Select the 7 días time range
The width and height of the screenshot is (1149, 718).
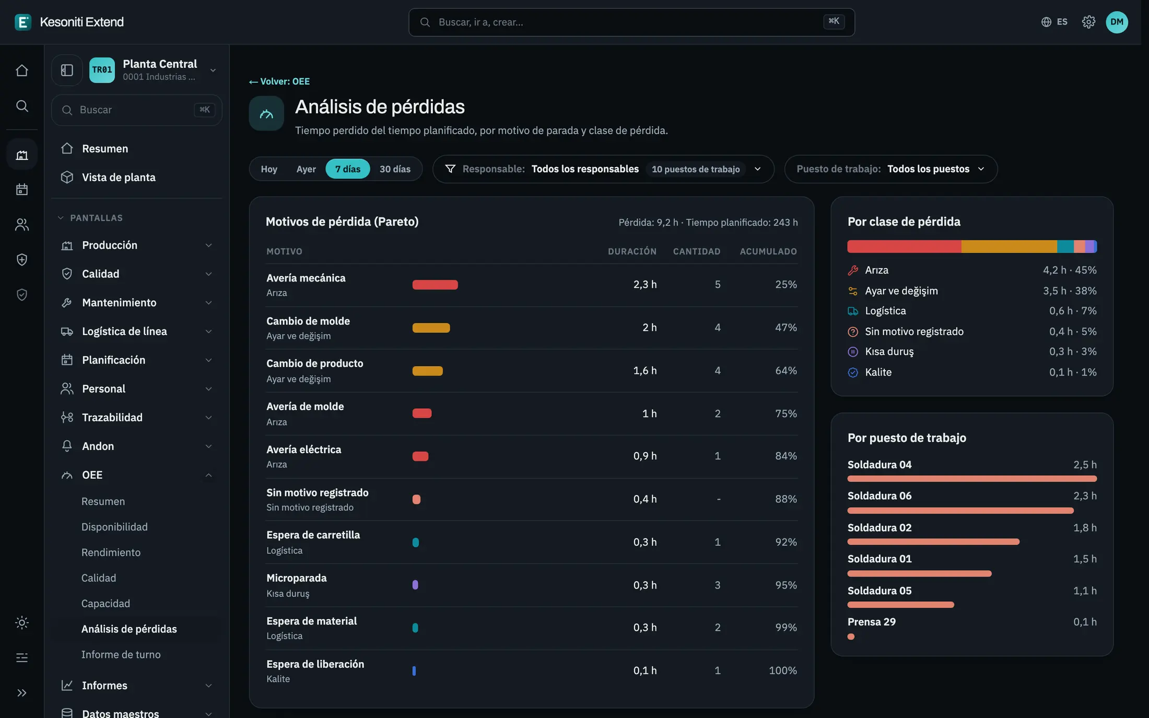tap(348, 169)
